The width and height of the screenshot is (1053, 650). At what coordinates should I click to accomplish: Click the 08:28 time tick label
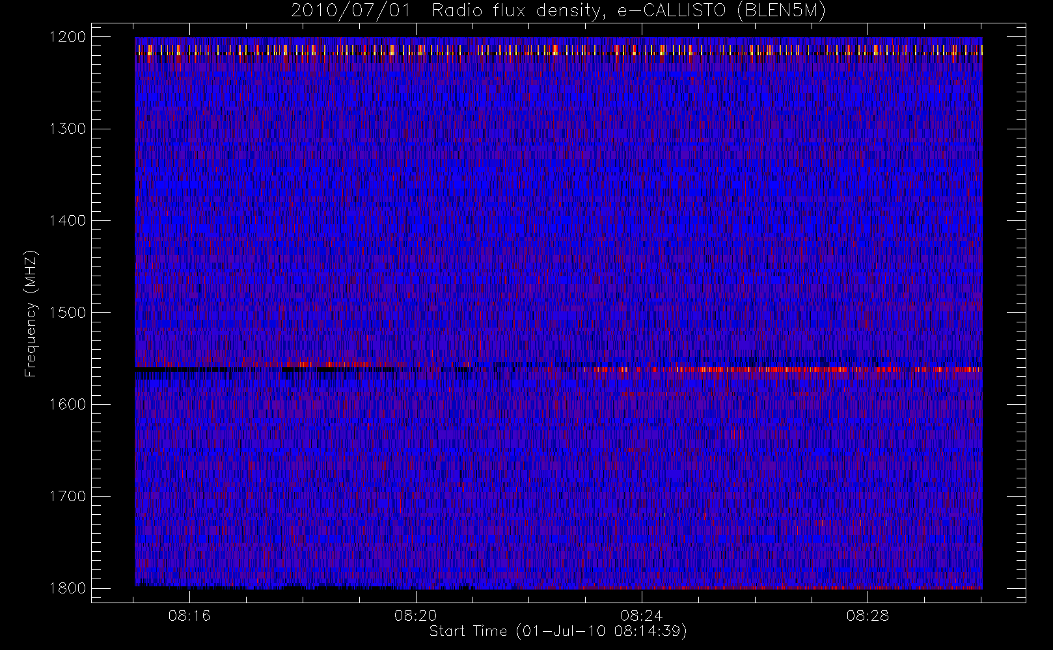(x=868, y=616)
